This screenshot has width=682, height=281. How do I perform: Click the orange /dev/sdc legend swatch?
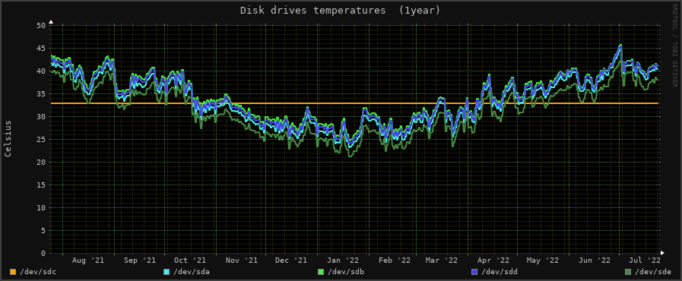pyautogui.click(x=13, y=273)
